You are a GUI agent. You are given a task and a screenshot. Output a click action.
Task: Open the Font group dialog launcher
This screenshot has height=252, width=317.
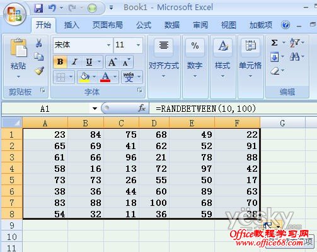coord(139,90)
